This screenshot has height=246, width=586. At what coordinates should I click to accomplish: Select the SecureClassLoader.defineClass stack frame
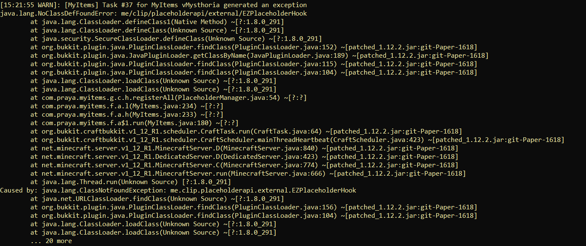click(x=176, y=39)
